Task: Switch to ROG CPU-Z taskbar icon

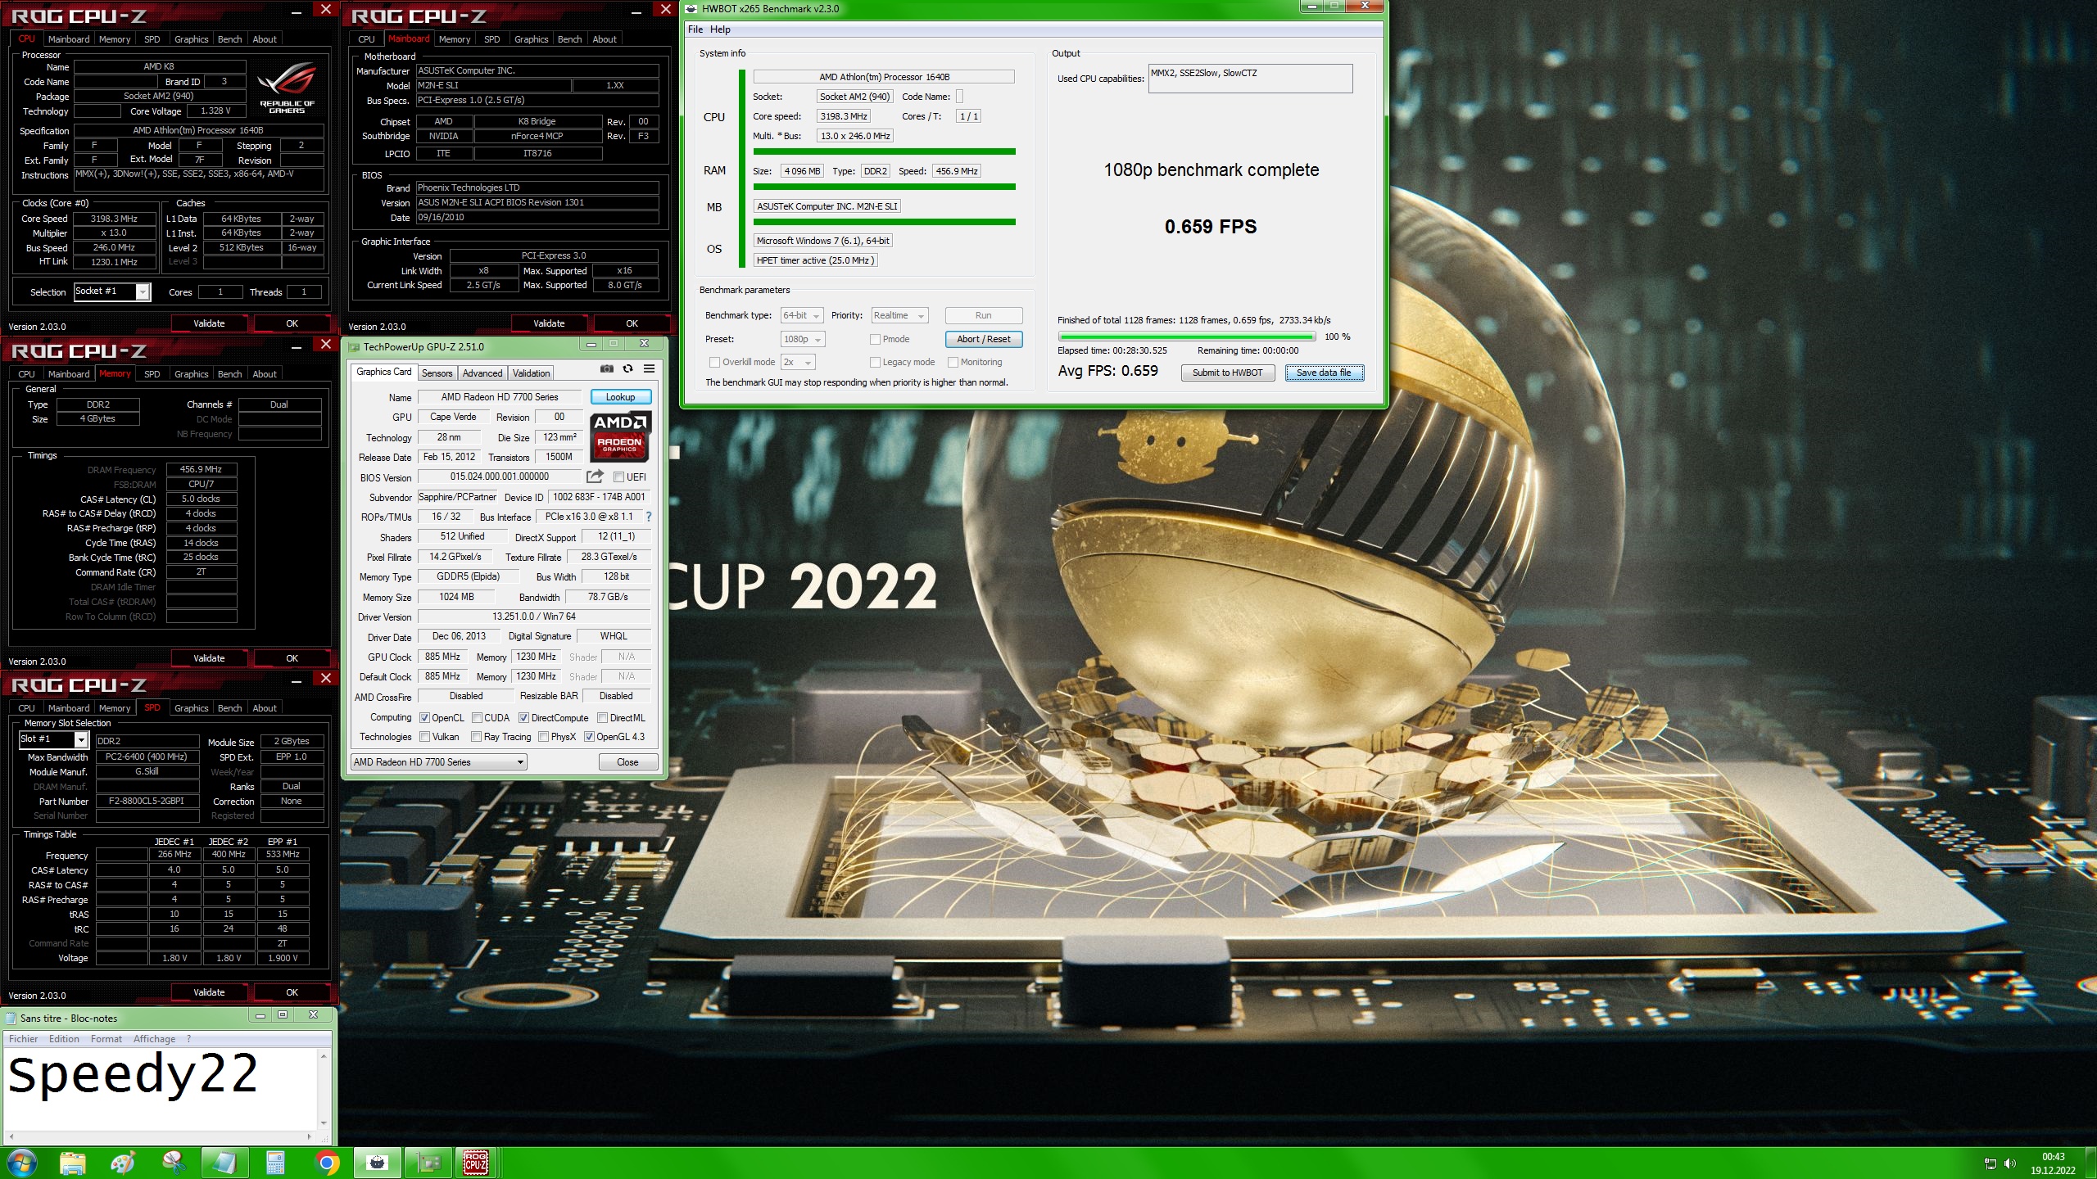Action: tap(476, 1163)
